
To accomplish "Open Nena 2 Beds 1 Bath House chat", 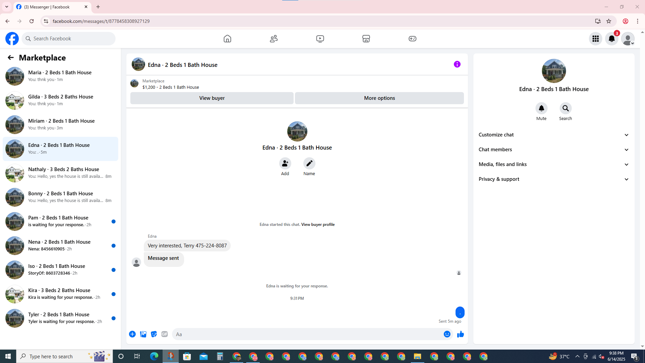I will [60, 245].
